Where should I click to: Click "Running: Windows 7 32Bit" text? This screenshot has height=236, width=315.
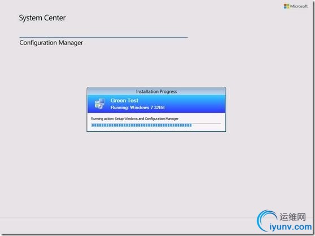click(x=138, y=108)
